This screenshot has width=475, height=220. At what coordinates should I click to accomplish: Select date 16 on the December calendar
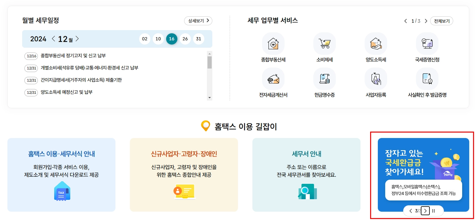coord(172,39)
